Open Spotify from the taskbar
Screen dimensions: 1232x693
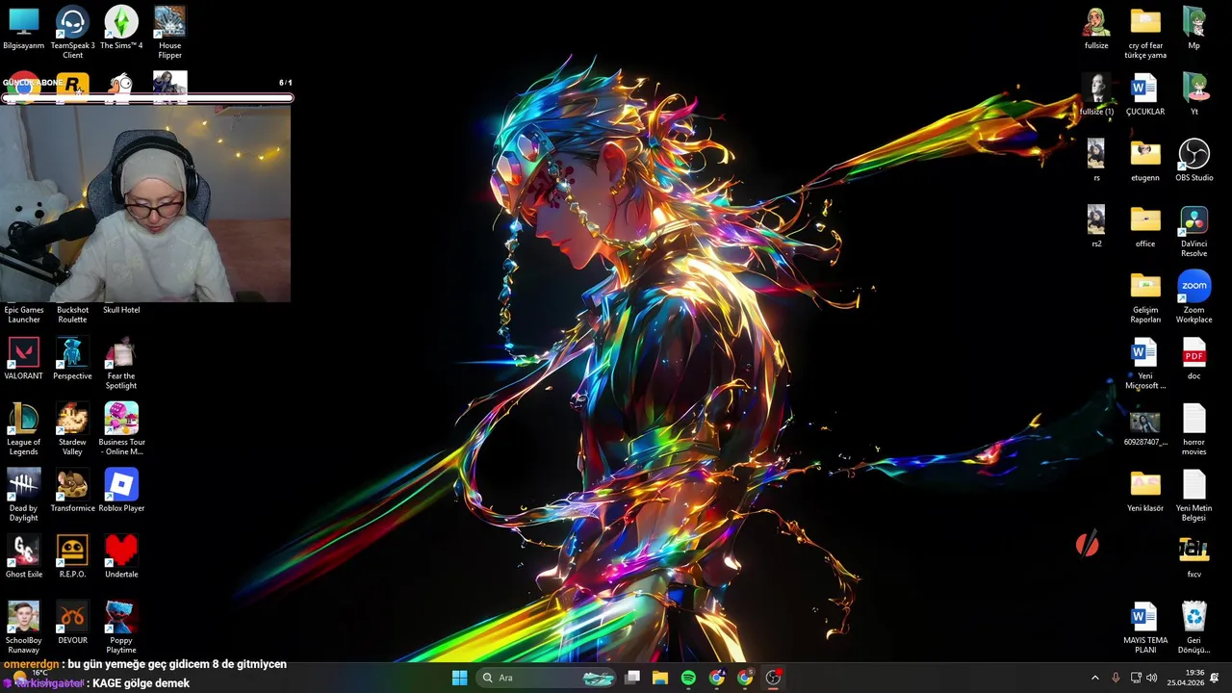pyautogui.click(x=688, y=678)
